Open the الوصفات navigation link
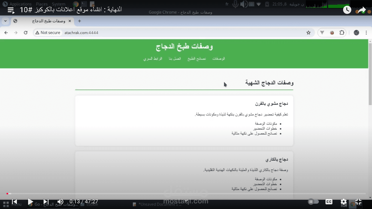Screen dimensions: 372x209 [x=219, y=59]
